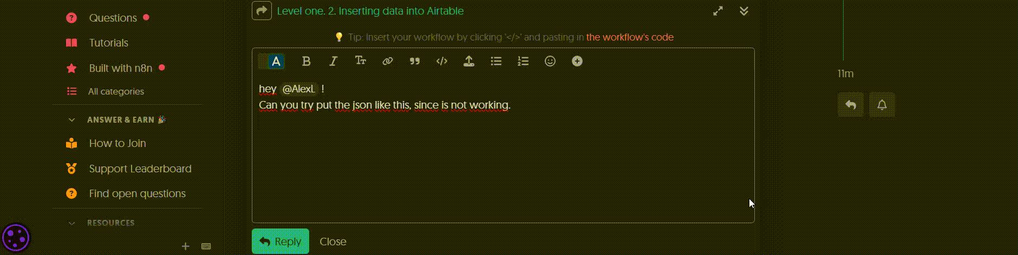Open the workflow's code link in tip
The width and height of the screenshot is (1018, 255).
click(x=630, y=37)
